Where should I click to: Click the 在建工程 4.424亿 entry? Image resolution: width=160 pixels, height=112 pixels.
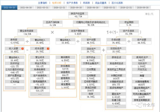point(116,102)
